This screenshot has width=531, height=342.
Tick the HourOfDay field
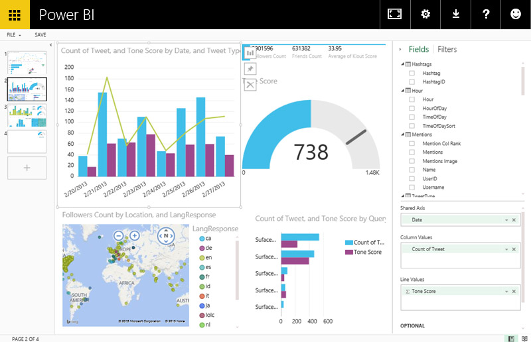412,108
